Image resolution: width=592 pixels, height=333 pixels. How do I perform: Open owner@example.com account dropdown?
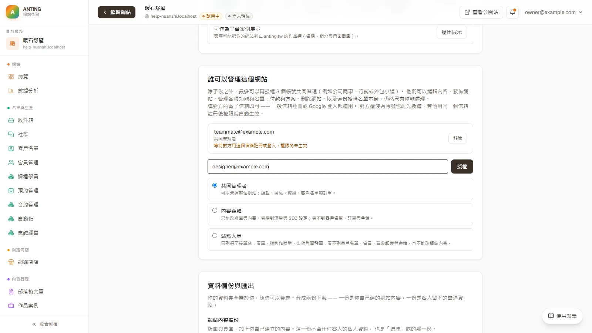(x=554, y=12)
